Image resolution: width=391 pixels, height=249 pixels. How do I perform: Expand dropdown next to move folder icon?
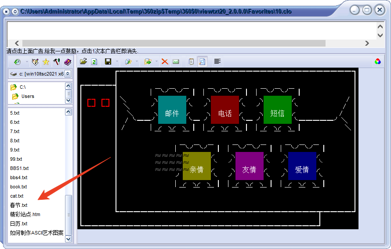tap(156, 61)
